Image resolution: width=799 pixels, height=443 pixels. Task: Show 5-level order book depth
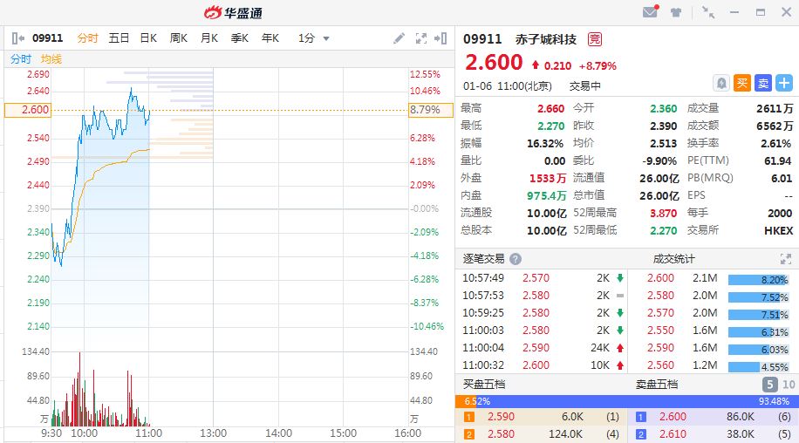pyautogui.click(x=770, y=385)
